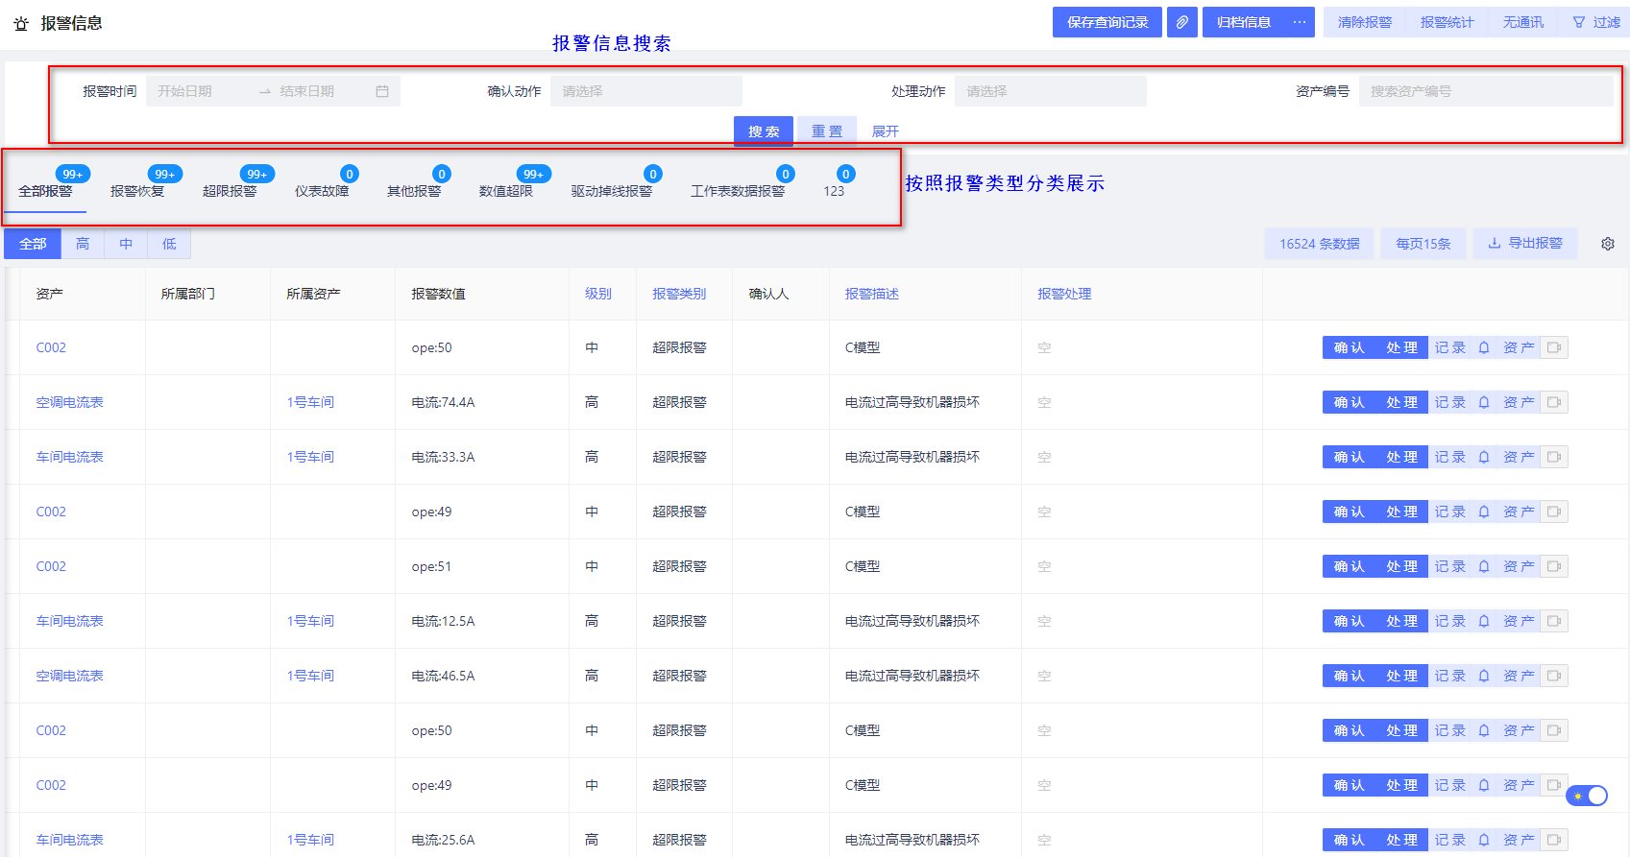Switch to 超限报警 tab
Viewport: 1630px width, 857px height.
(230, 191)
